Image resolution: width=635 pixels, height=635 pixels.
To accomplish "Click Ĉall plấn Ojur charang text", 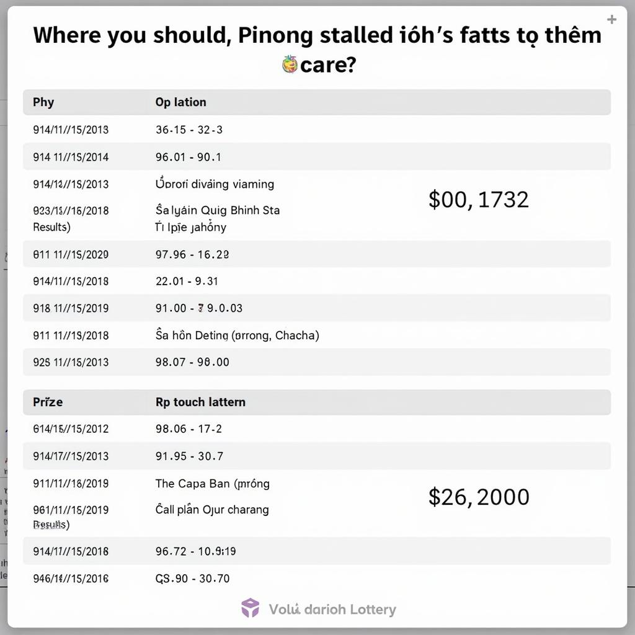I will tap(212, 510).
